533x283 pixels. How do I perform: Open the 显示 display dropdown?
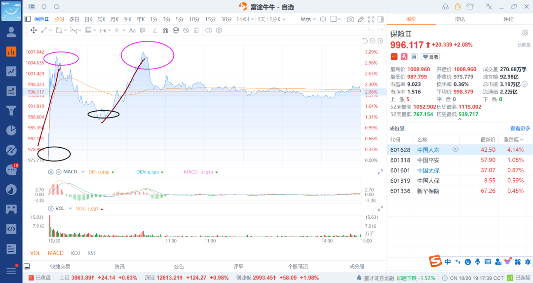pyautogui.click(x=308, y=19)
